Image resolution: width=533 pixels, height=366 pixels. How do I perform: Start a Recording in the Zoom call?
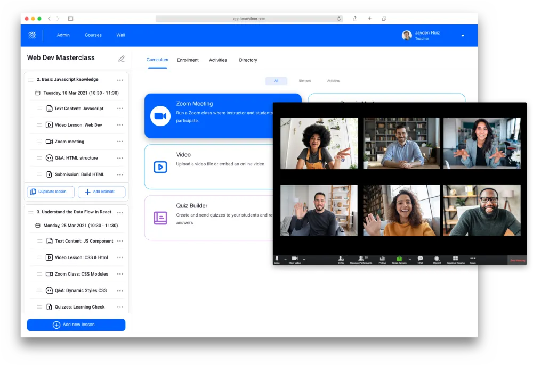(437, 259)
